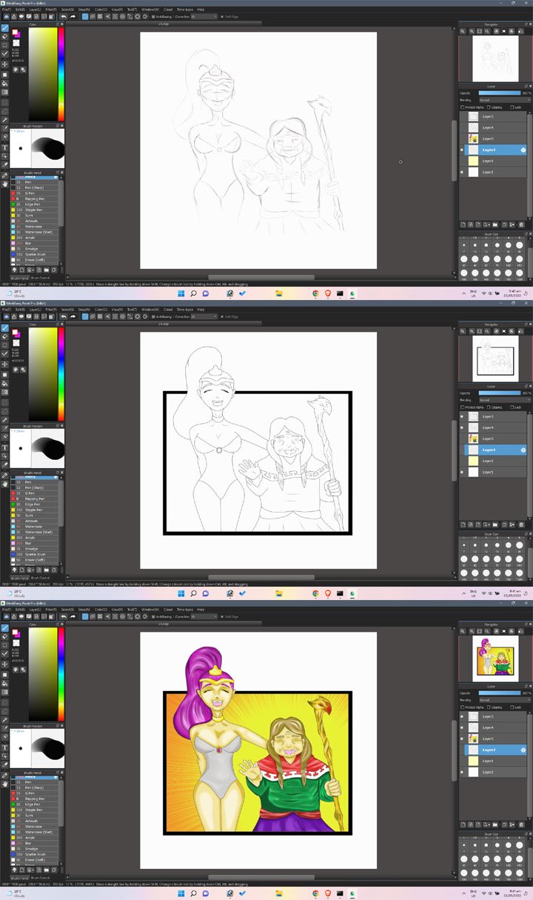The height and width of the screenshot is (900, 533).
Task: Select Gradient tool in the rough-sketch window
Action: click(x=5, y=92)
